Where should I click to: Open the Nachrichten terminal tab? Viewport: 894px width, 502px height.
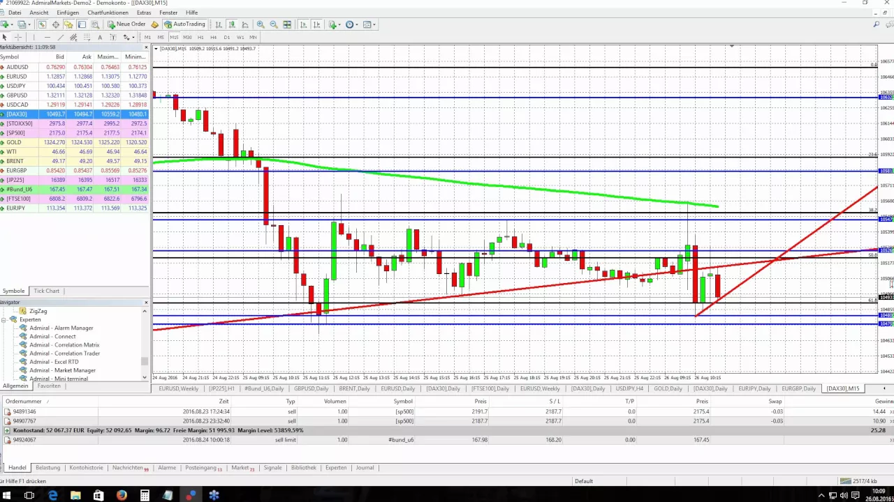pos(130,468)
